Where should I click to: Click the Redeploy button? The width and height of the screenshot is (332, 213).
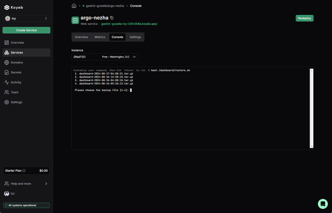pyautogui.click(x=305, y=18)
